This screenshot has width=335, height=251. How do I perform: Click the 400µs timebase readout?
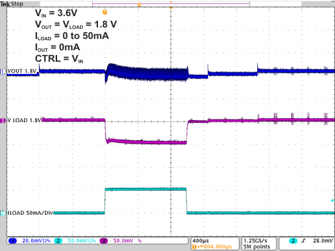click(x=201, y=241)
